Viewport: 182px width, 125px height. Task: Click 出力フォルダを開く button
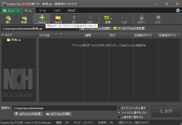pos(58,114)
